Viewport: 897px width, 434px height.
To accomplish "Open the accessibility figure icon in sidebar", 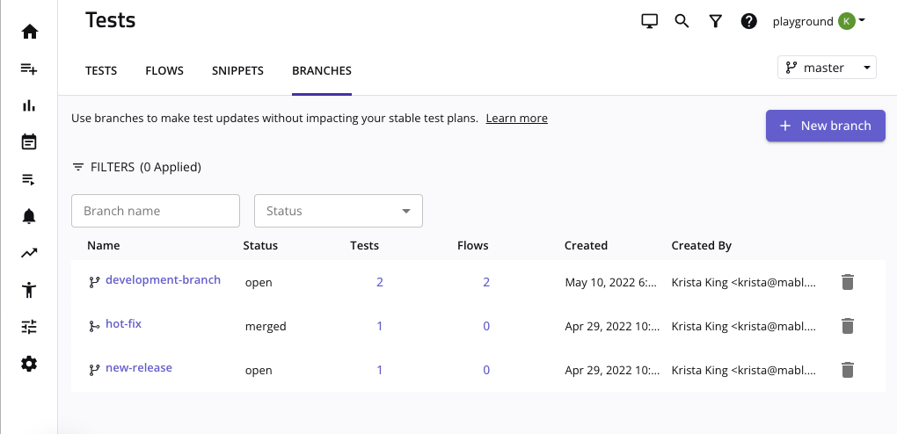I will click(x=29, y=290).
